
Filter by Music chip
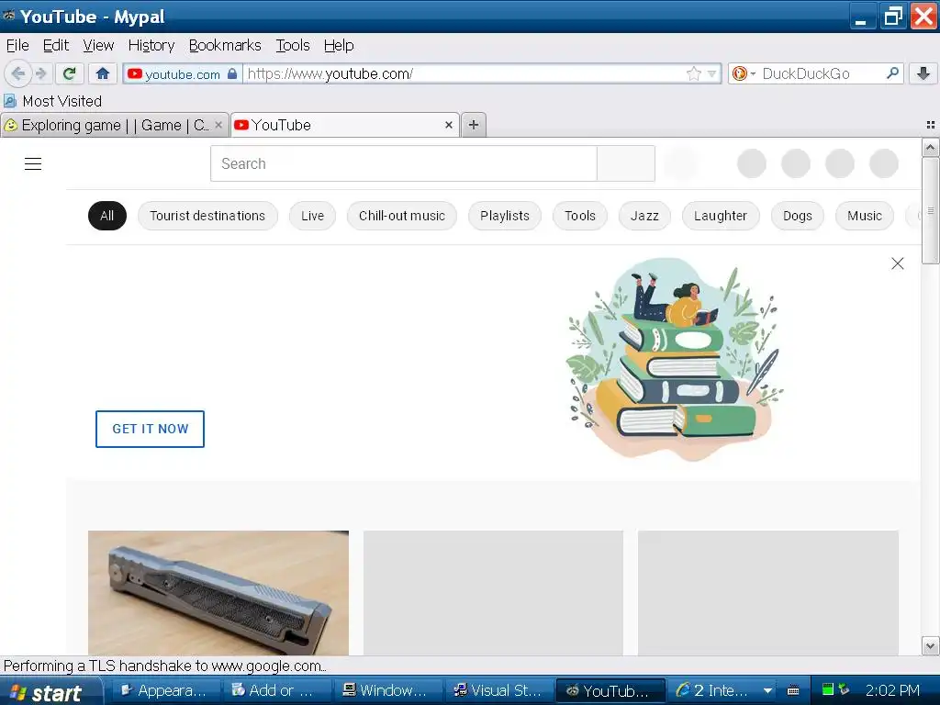point(865,216)
